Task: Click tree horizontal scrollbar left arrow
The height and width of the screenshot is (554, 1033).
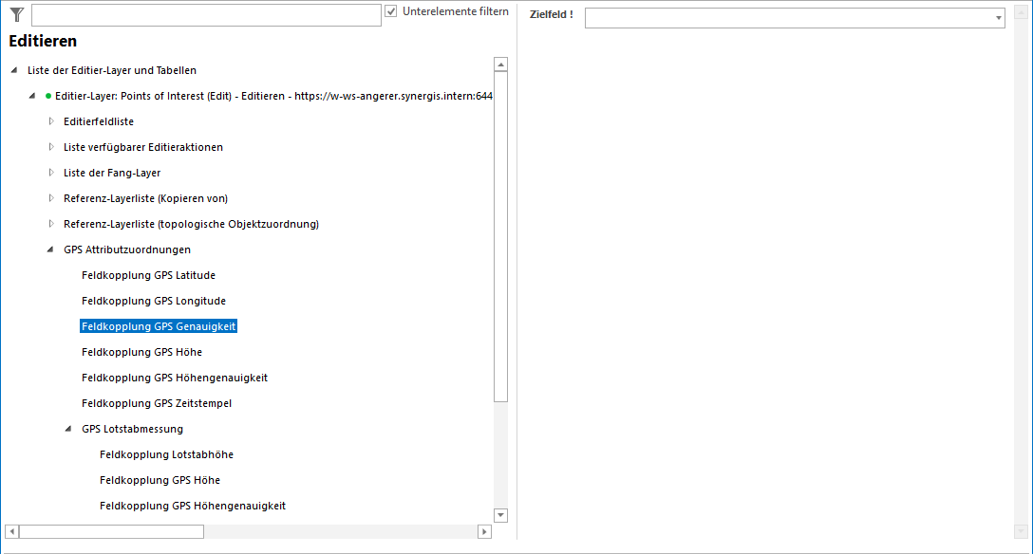Action: tap(11, 531)
